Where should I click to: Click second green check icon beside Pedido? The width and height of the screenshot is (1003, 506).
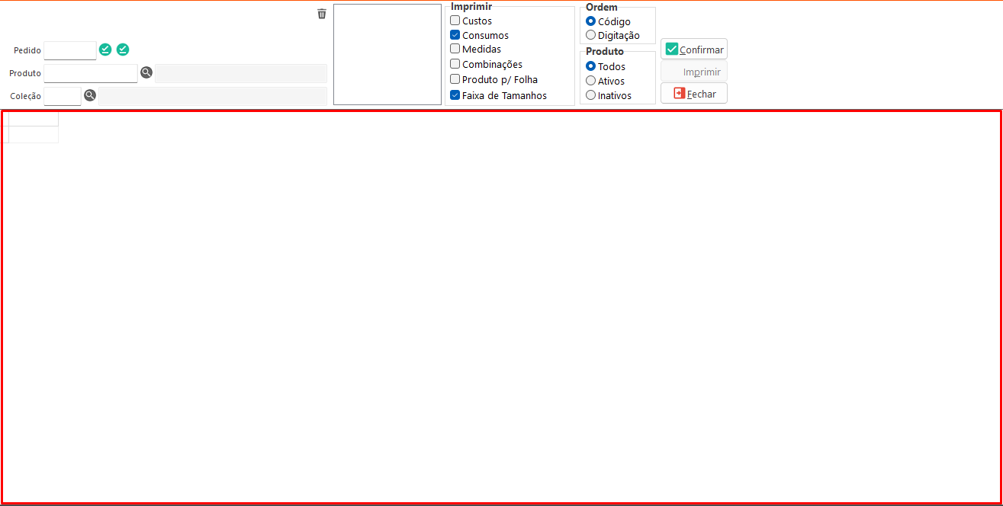pos(123,50)
